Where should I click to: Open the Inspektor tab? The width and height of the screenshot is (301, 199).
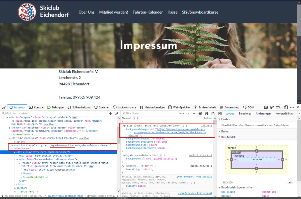18,107
